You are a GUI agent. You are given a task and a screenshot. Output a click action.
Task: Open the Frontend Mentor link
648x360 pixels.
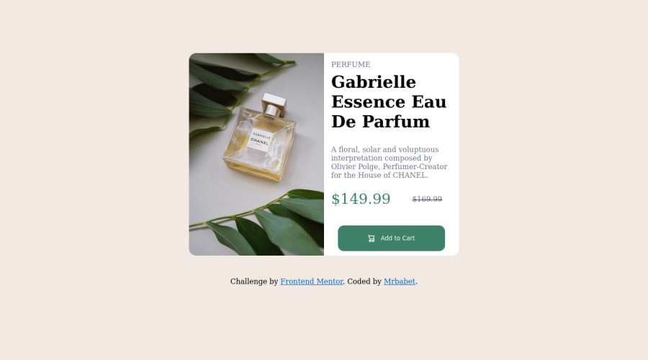coord(312,282)
